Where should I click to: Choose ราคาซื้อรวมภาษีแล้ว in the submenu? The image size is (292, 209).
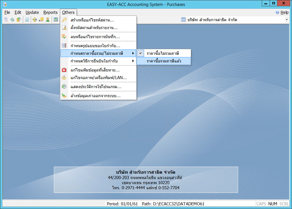coord(164,61)
